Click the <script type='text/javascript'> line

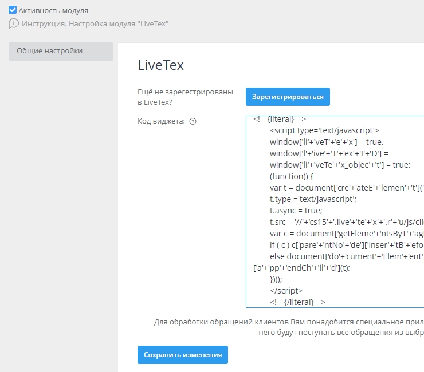pos(324,130)
